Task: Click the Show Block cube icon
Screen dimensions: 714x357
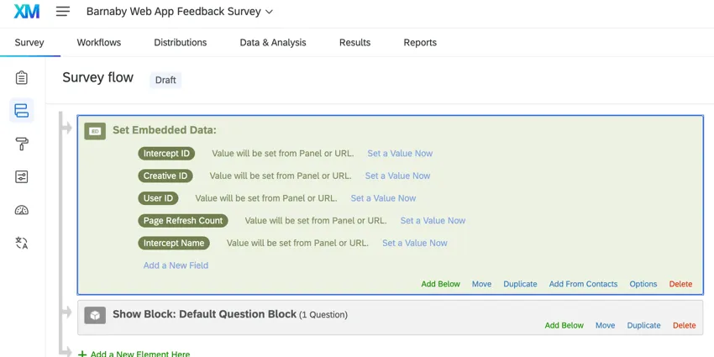Action: 95,315
